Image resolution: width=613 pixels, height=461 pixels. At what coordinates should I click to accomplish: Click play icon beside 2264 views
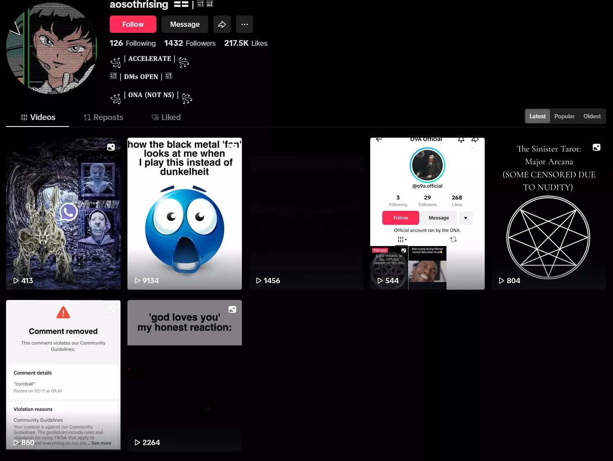pyautogui.click(x=137, y=442)
